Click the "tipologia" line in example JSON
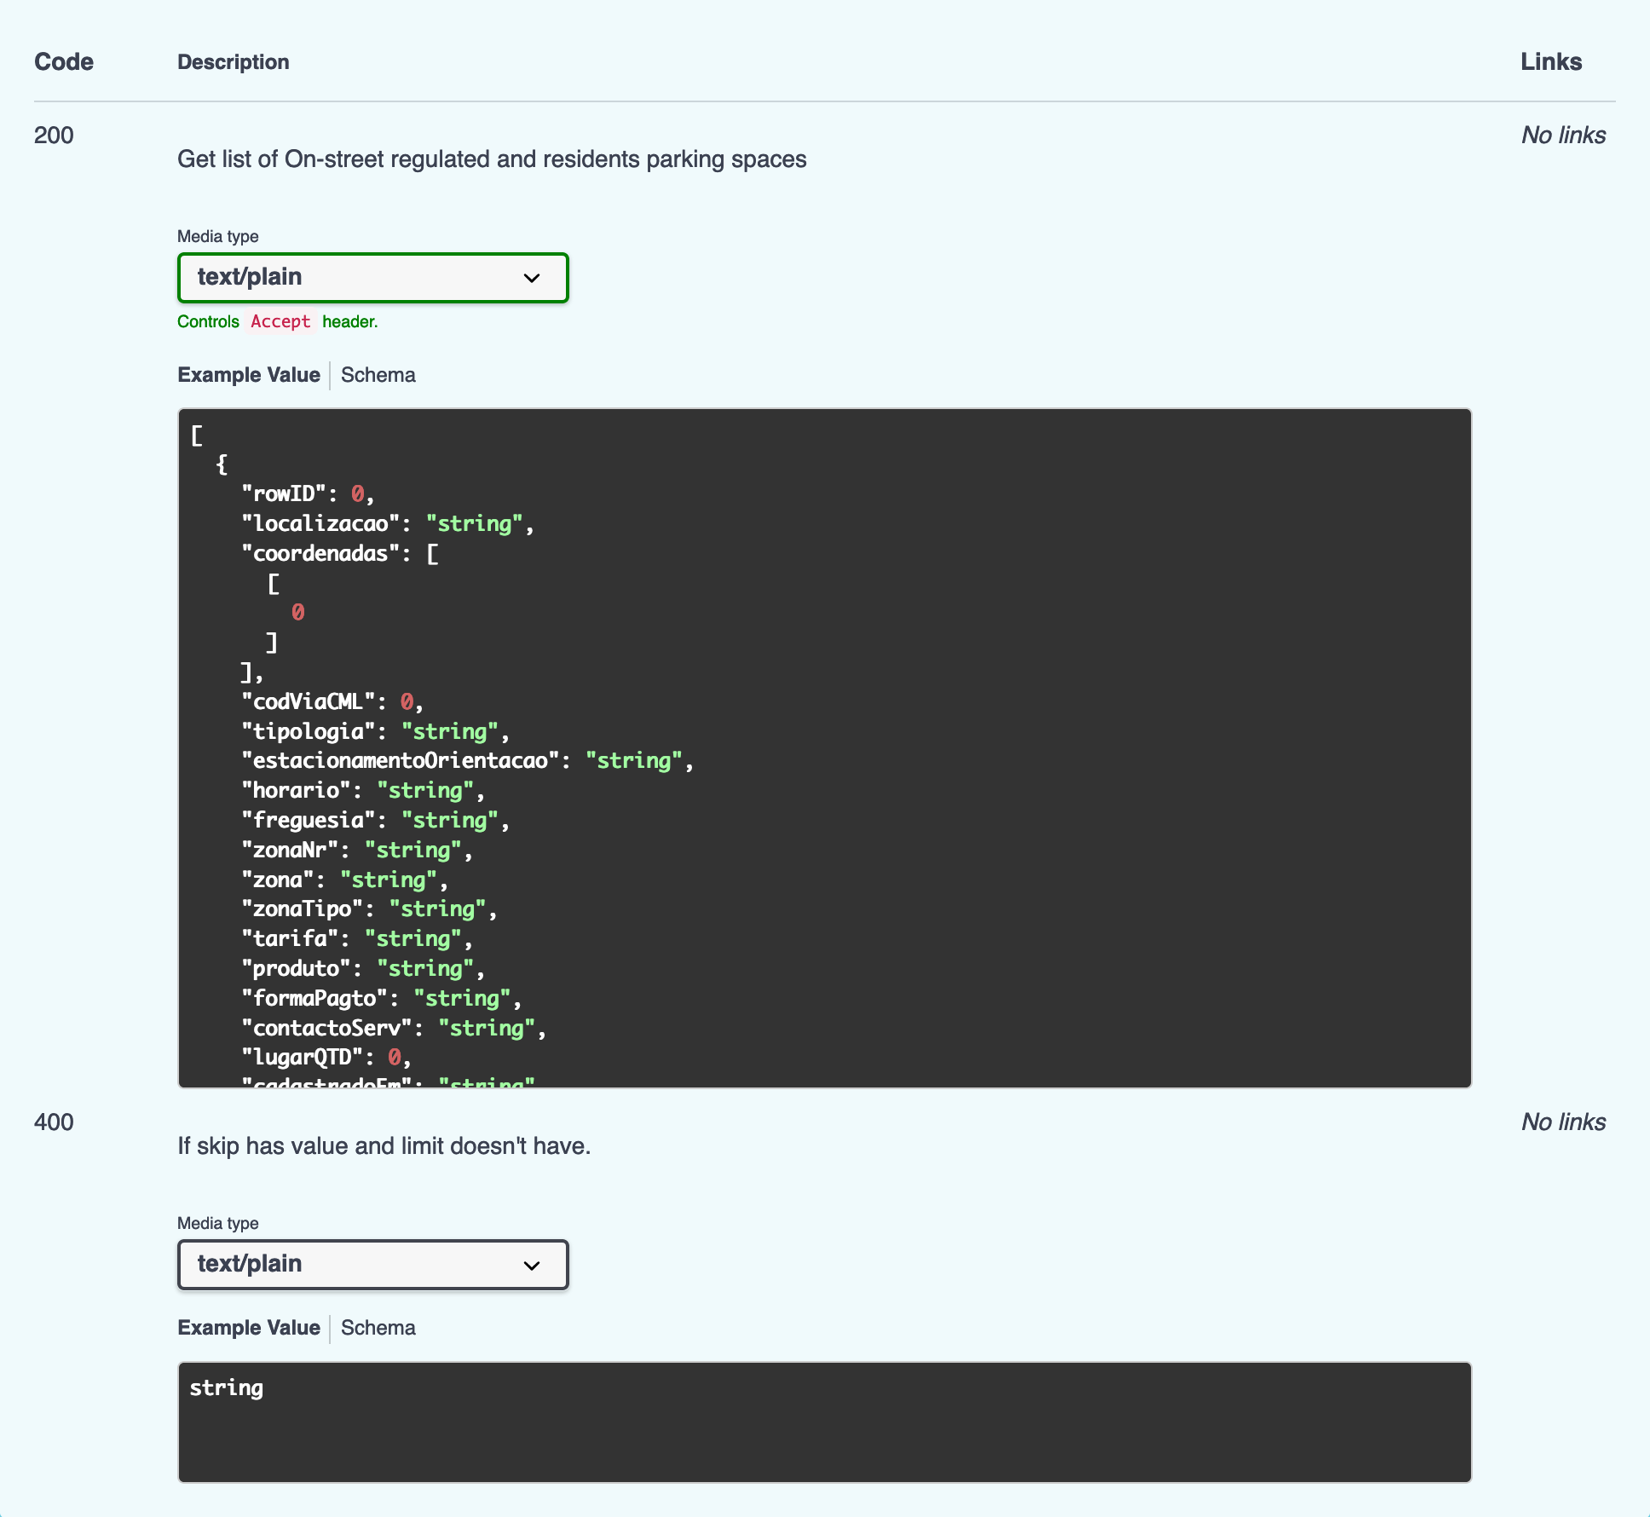1650x1517 pixels. click(x=375, y=732)
